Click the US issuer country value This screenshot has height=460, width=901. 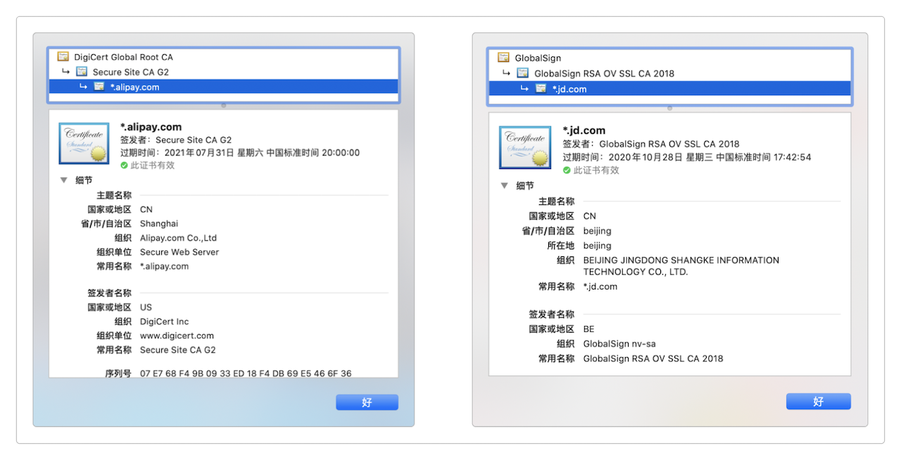coord(146,307)
